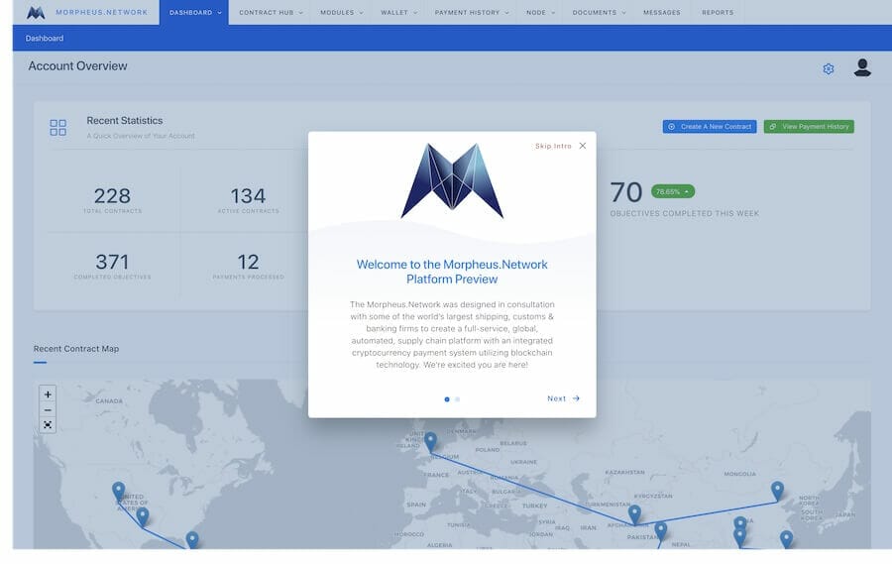Click the Recent Statistics grid icon
Viewport: 892px width, 564px height.
(x=57, y=127)
